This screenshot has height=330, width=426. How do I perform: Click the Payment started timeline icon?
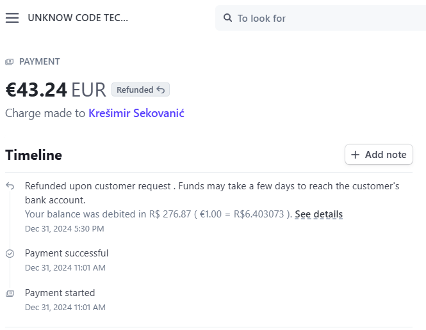10,294
